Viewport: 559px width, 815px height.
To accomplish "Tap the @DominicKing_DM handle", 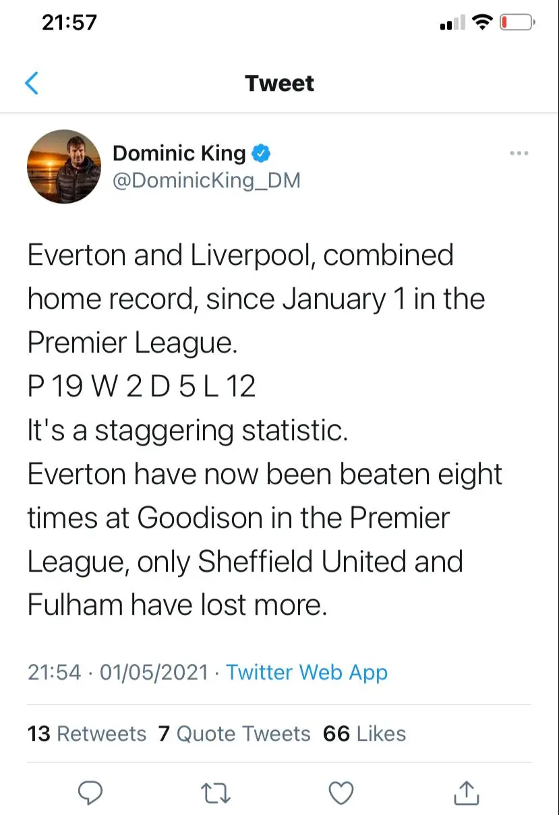I will point(206,181).
